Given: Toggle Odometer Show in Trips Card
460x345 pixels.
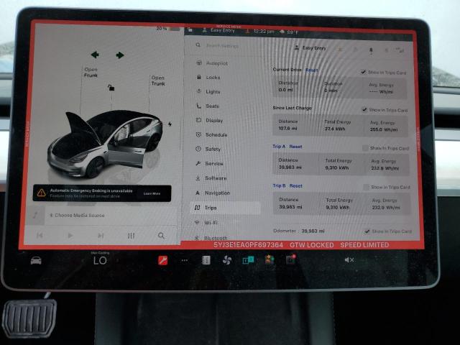Looking at the screenshot, I should [x=367, y=231].
